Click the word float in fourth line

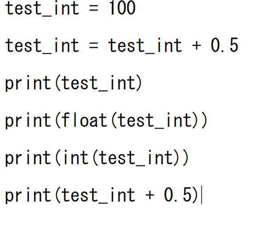tap(84, 120)
